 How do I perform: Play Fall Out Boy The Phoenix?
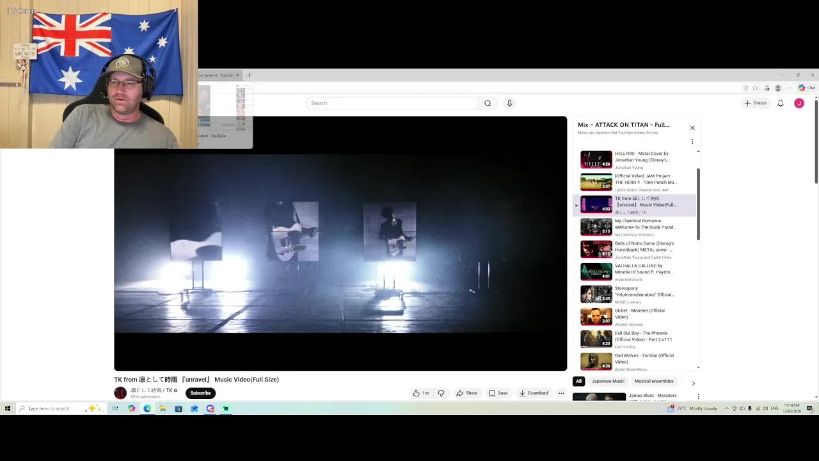(633, 339)
